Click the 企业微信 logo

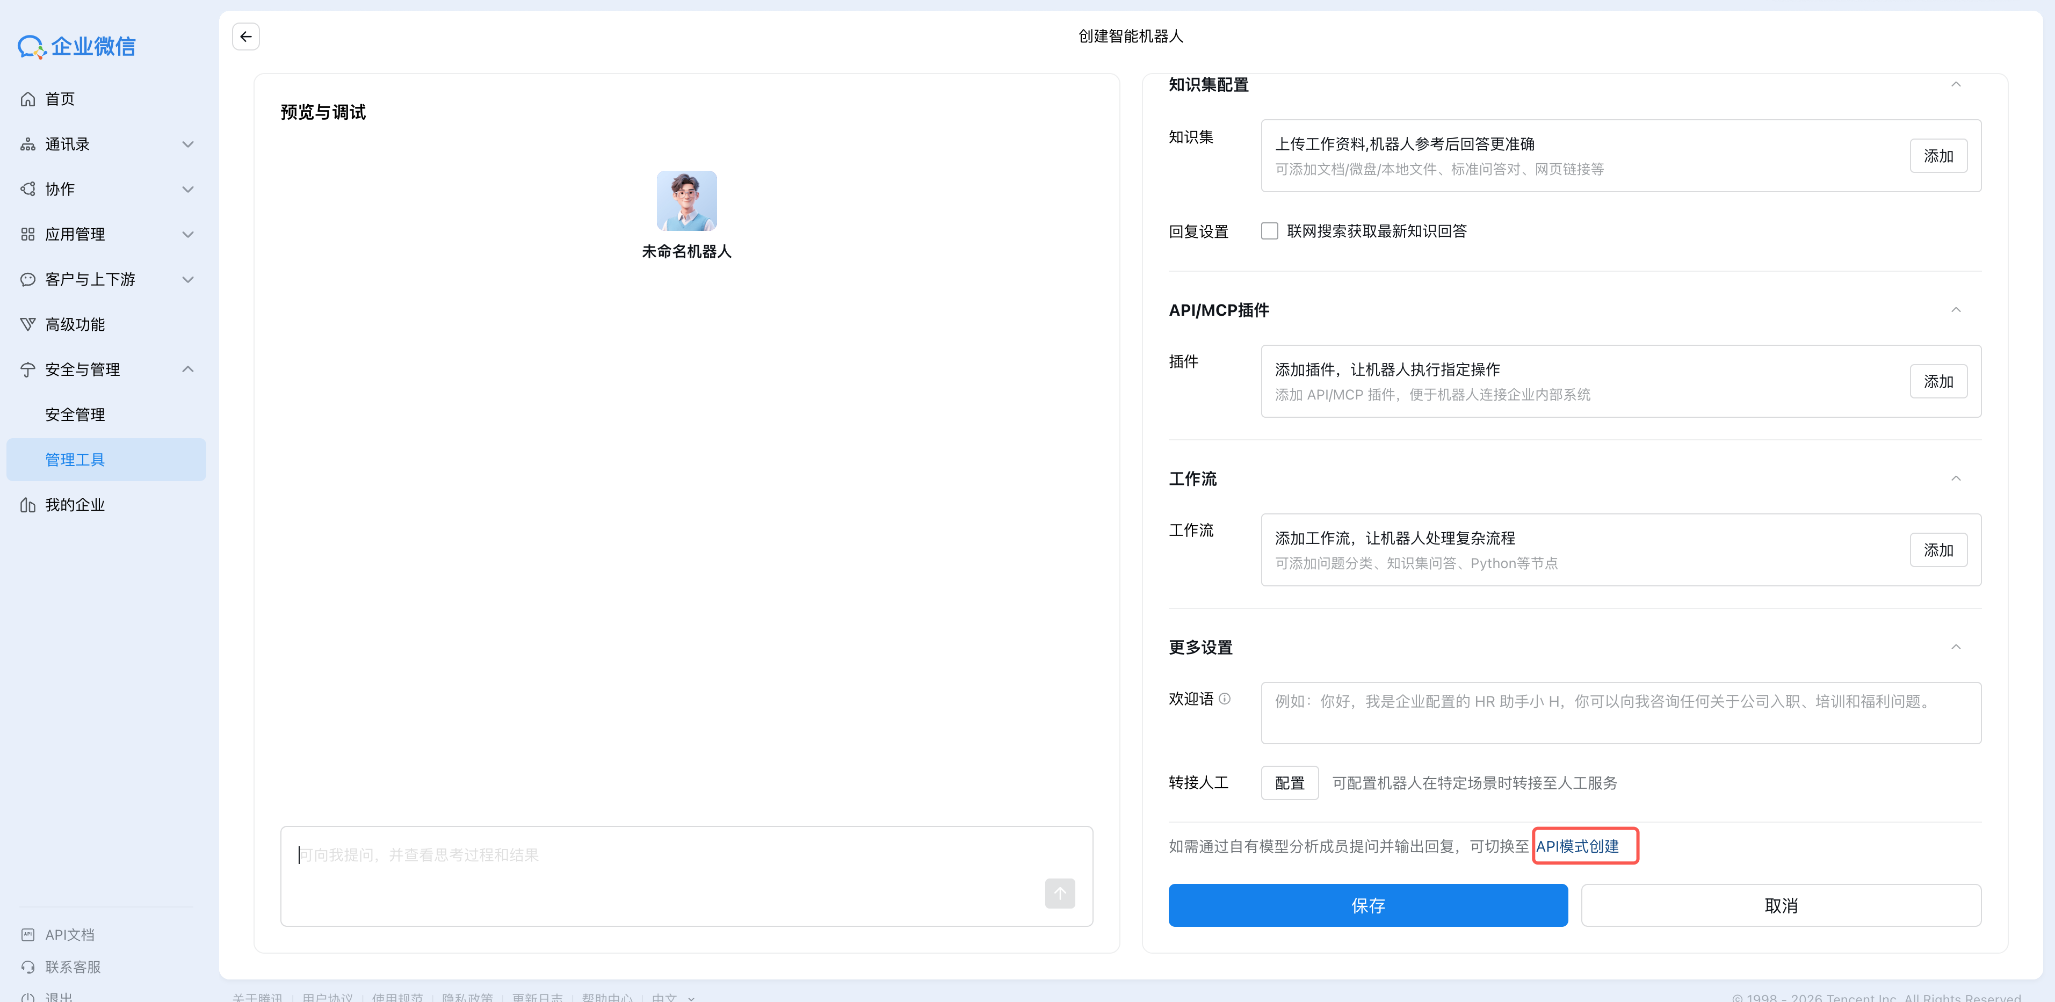pos(77,46)
